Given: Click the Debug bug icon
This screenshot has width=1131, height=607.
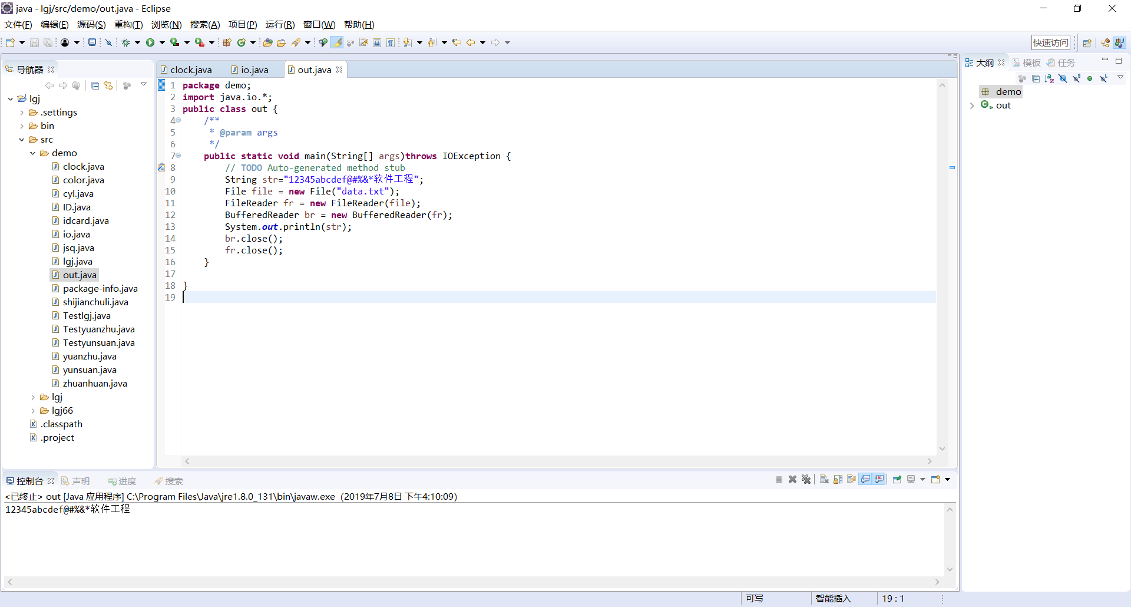Looking at the screenshot, I should click(x=125, y=42).
